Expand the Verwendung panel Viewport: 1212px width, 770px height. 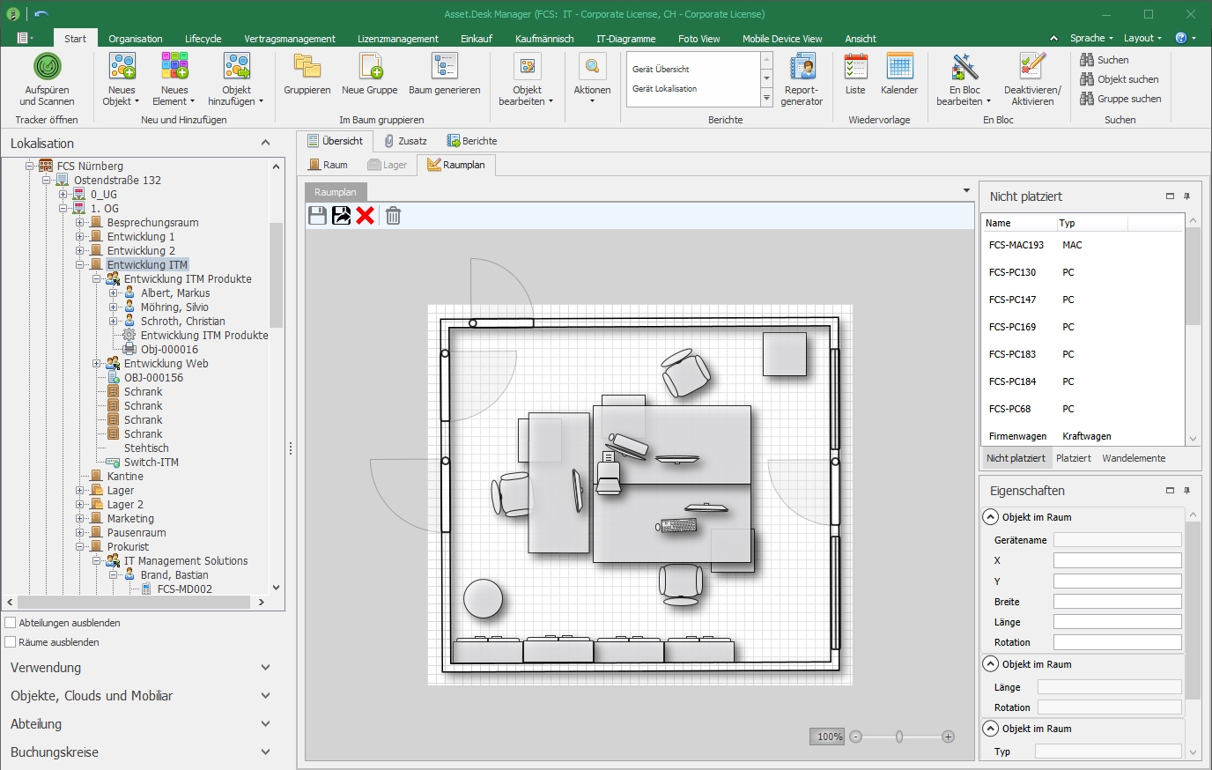tap(265, 668)
